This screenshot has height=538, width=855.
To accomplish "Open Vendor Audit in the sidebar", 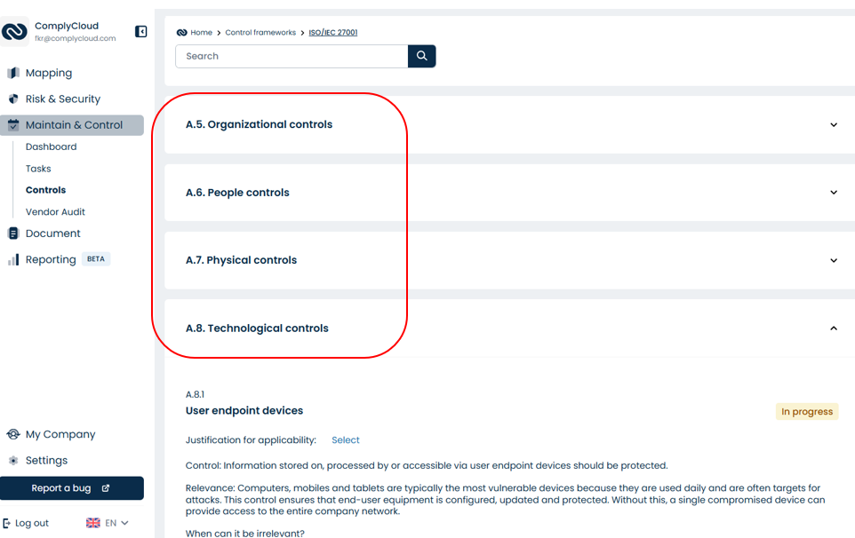I will point(55,212).
